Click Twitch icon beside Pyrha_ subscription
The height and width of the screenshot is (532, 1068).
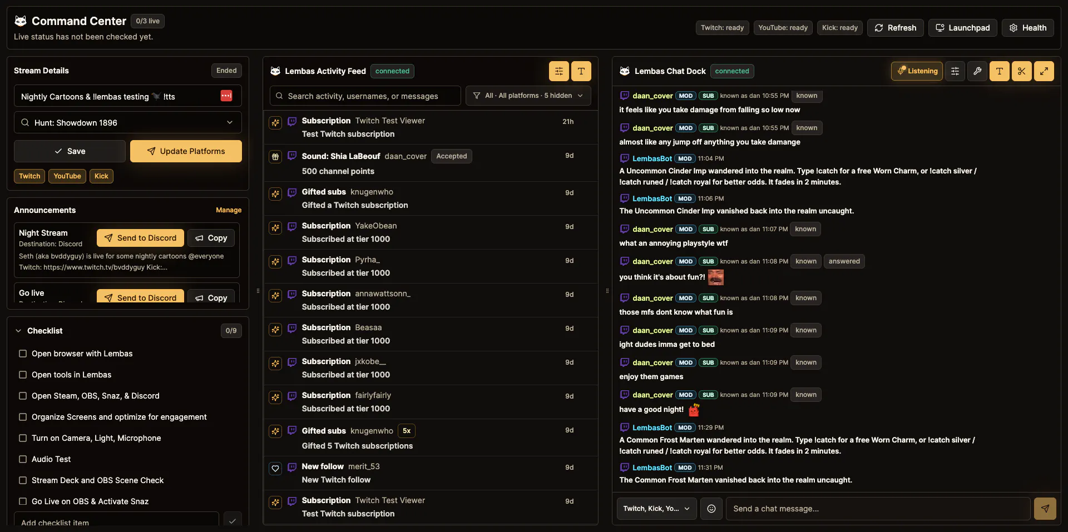point(292,260)
